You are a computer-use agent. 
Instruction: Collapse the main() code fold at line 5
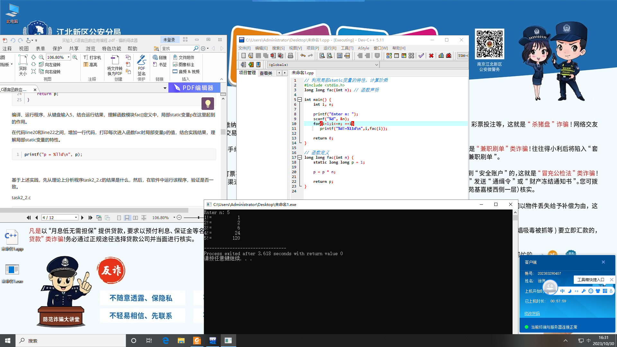click(300, 100)
